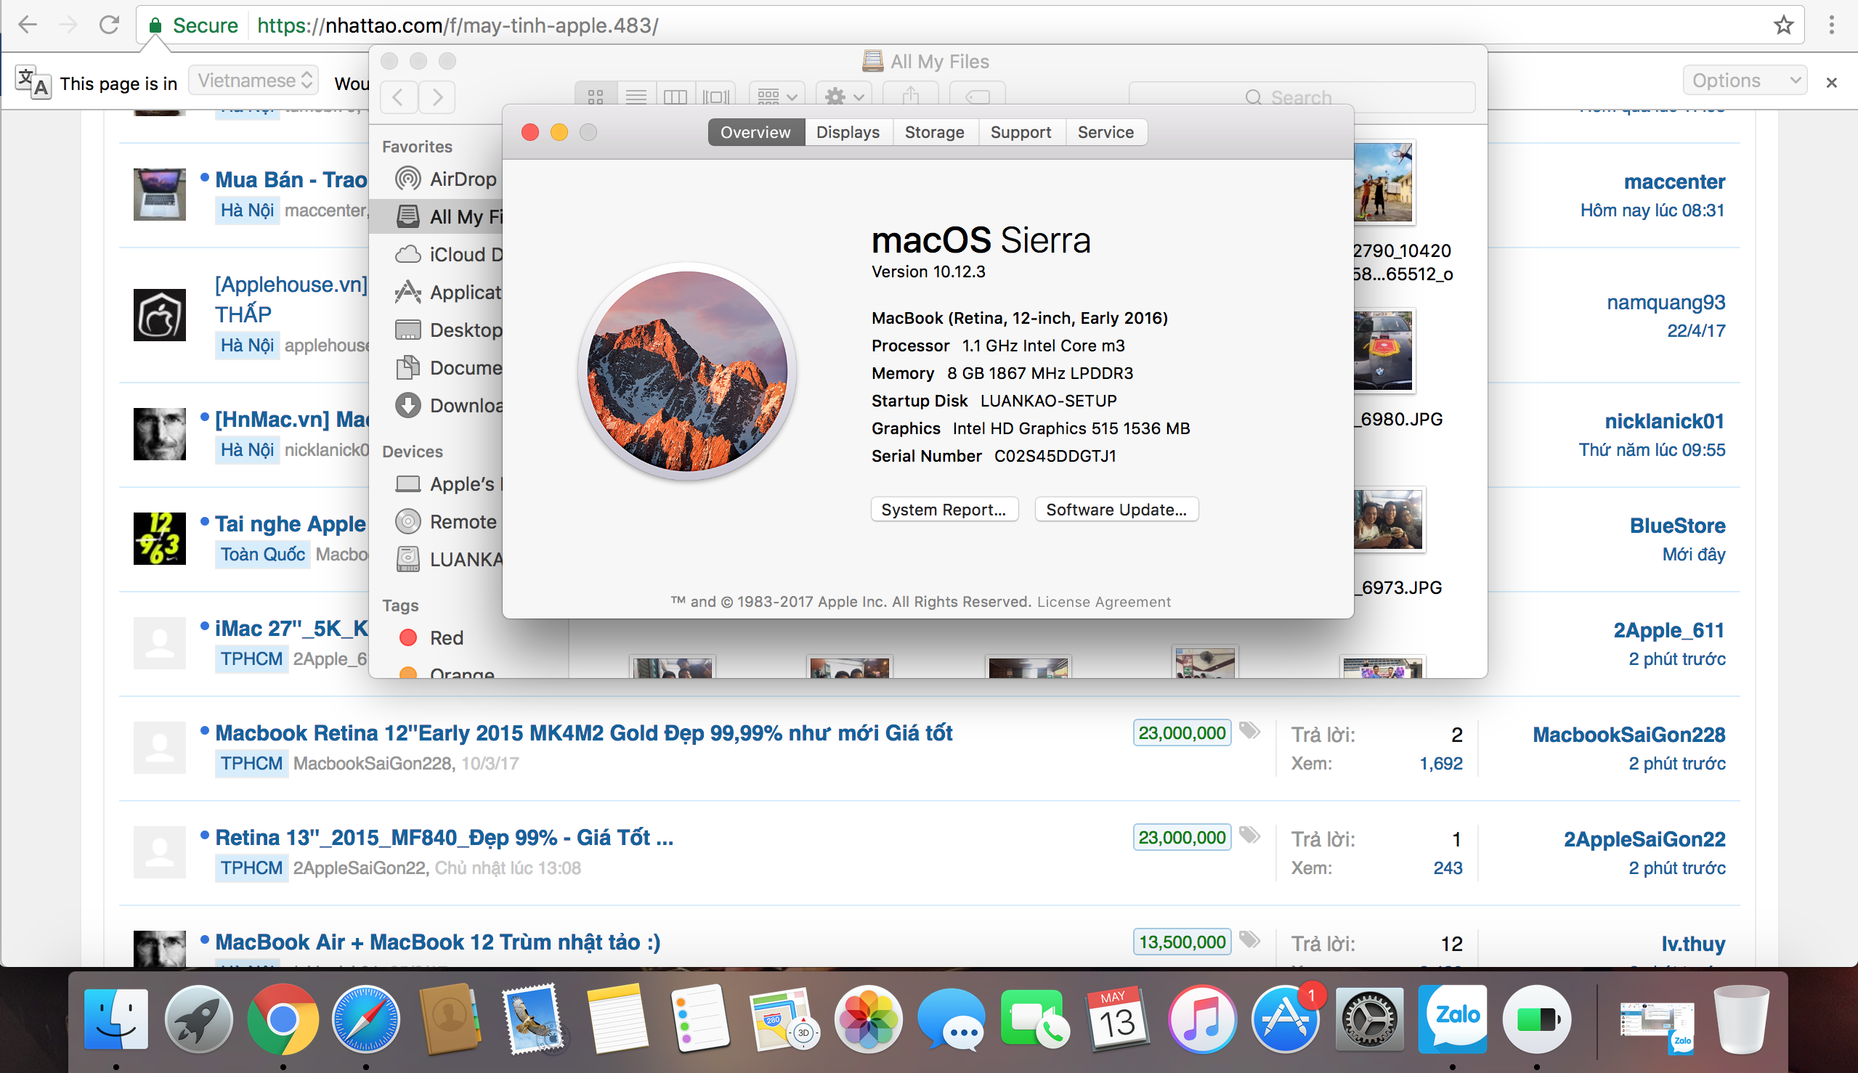Image resolution: width=1858 pixels, height=1073 pixels.
Task: Open Zalo app in the Dock
Action: point(1453,1019)
